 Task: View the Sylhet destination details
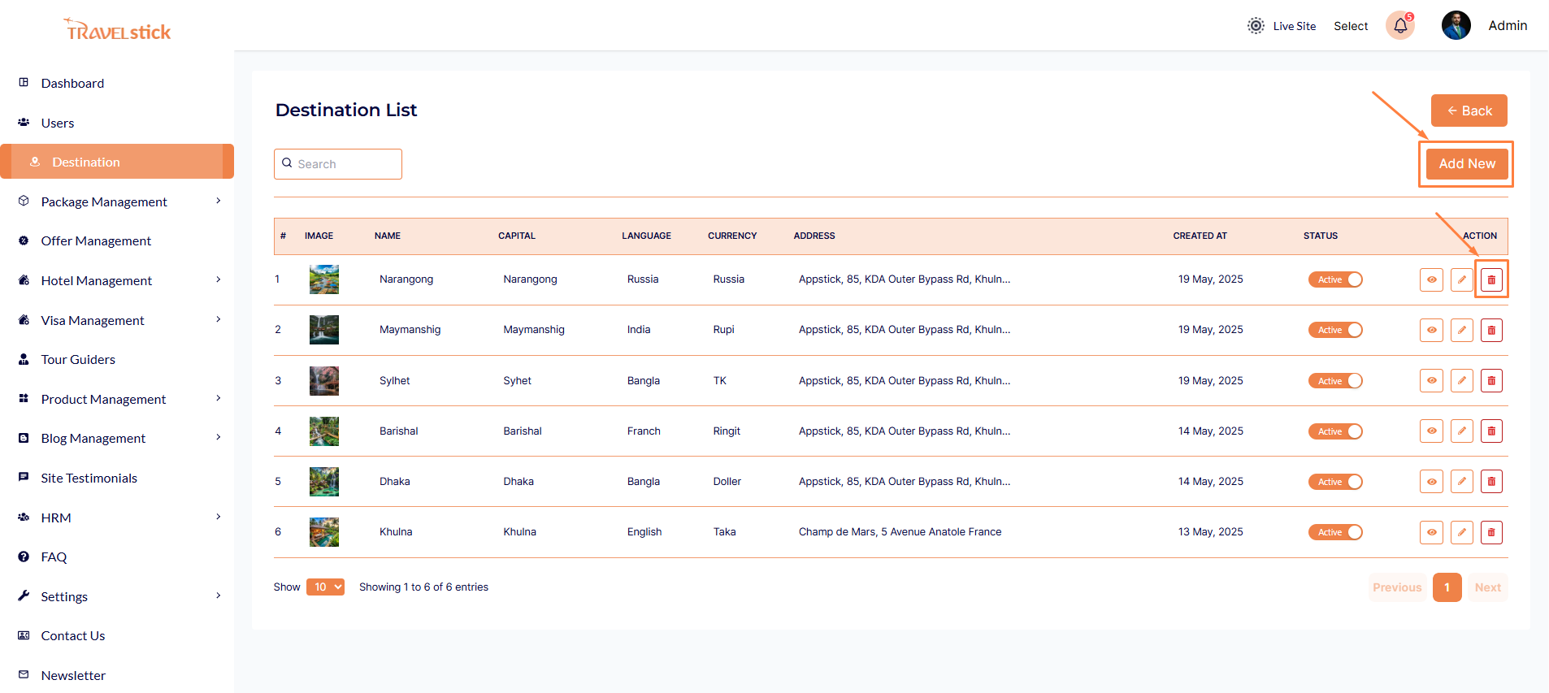pos(1431,380)
